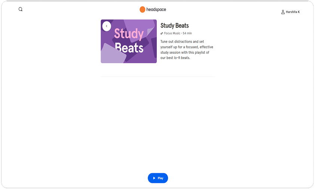
Task: Click the Play label text on the button
Action: pyautogui.click(x=160, y=178)
